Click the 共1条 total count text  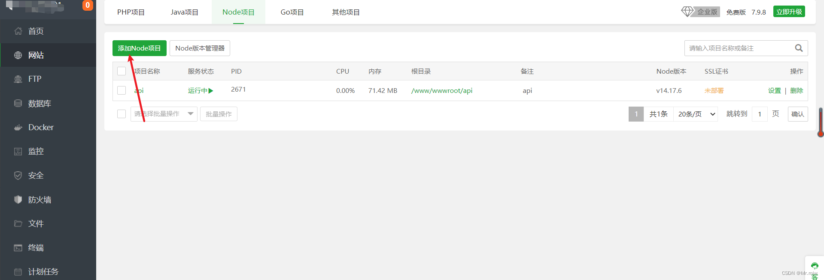pyautogui.click(x=658, y=114)
